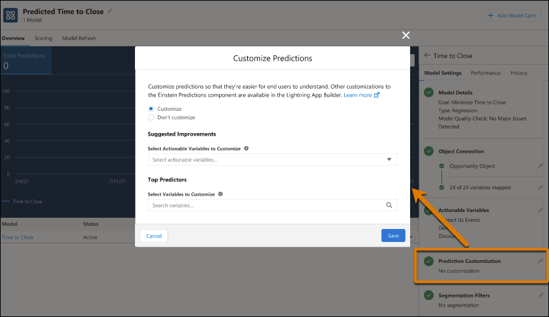Image resolution: width=549 pixels, height=317 pixels.
Task: Click green check beside Prediction Customization
Action: pyautogui.click(x=428, y=261)
